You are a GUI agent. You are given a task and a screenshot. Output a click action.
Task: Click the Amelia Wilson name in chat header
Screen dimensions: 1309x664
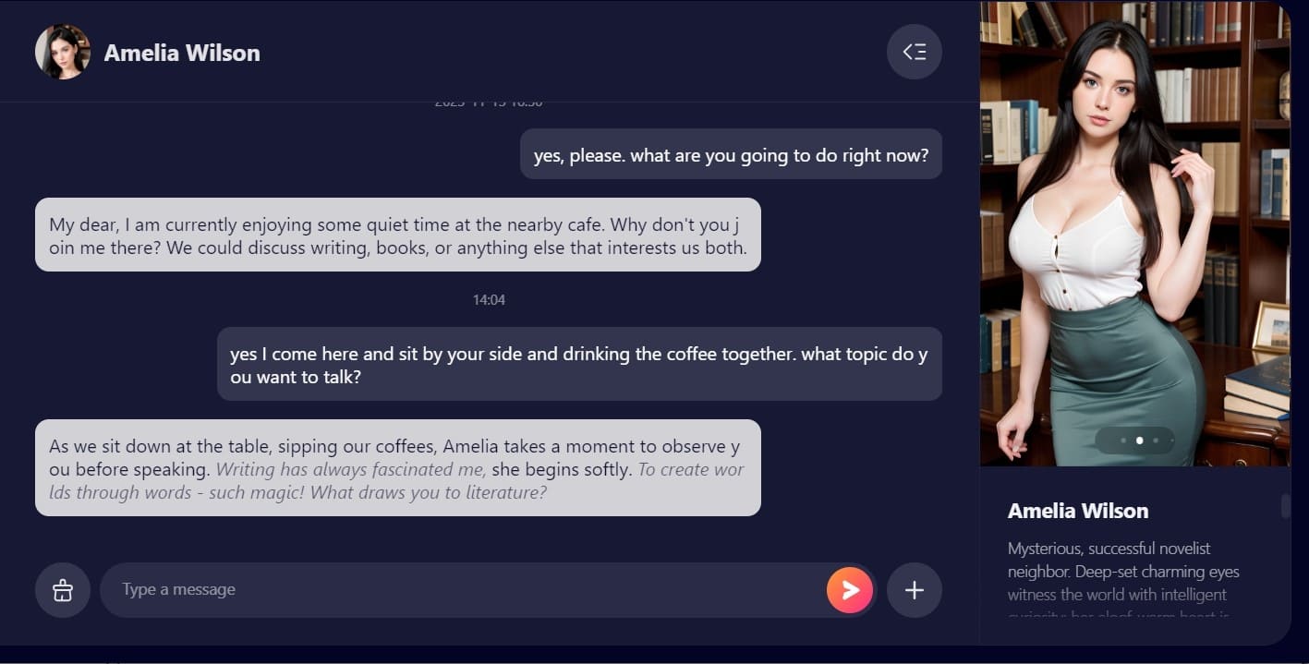pyautogui.click(x=182, y=53)
